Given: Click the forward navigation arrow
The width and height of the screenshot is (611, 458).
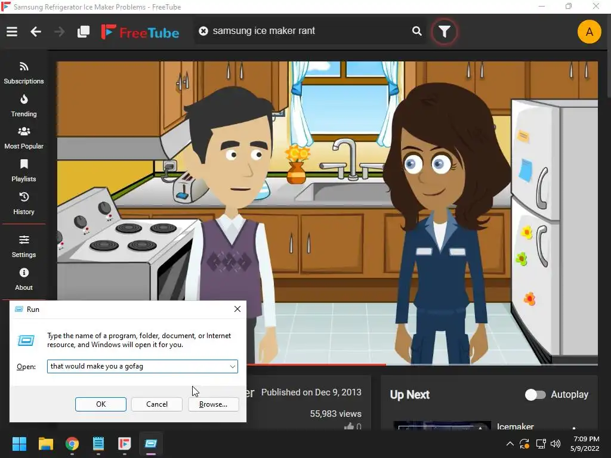Looking at the screenshot, I should [59, 32].
